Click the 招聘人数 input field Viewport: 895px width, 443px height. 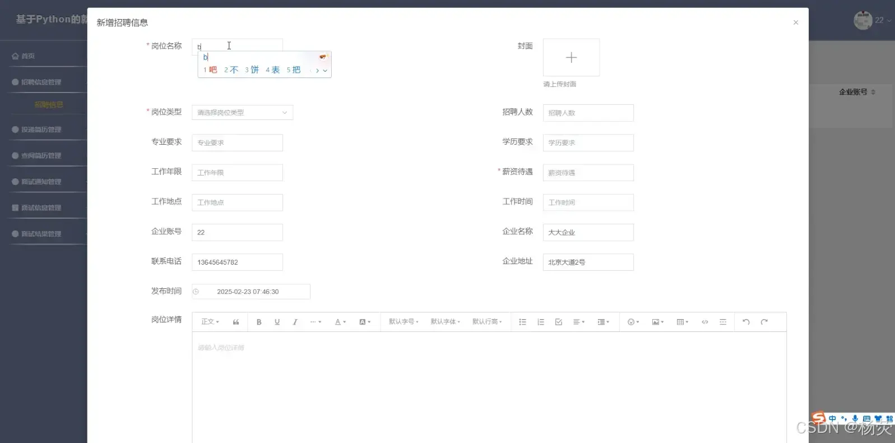(588, 113)
